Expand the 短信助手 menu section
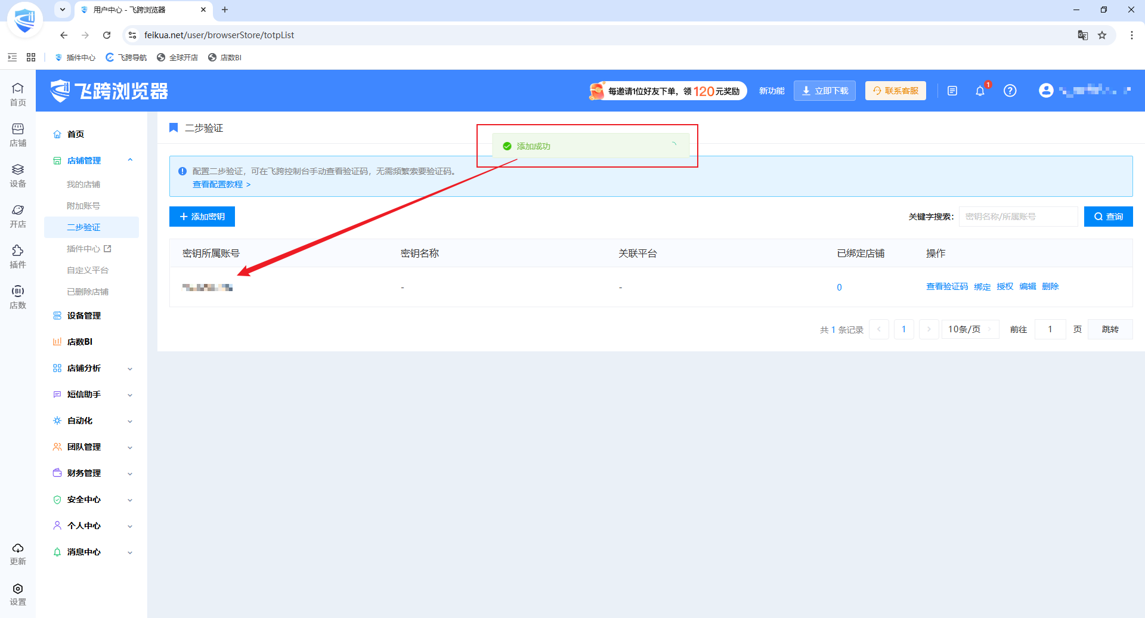 pyautogui.click(x=130, y=395)
